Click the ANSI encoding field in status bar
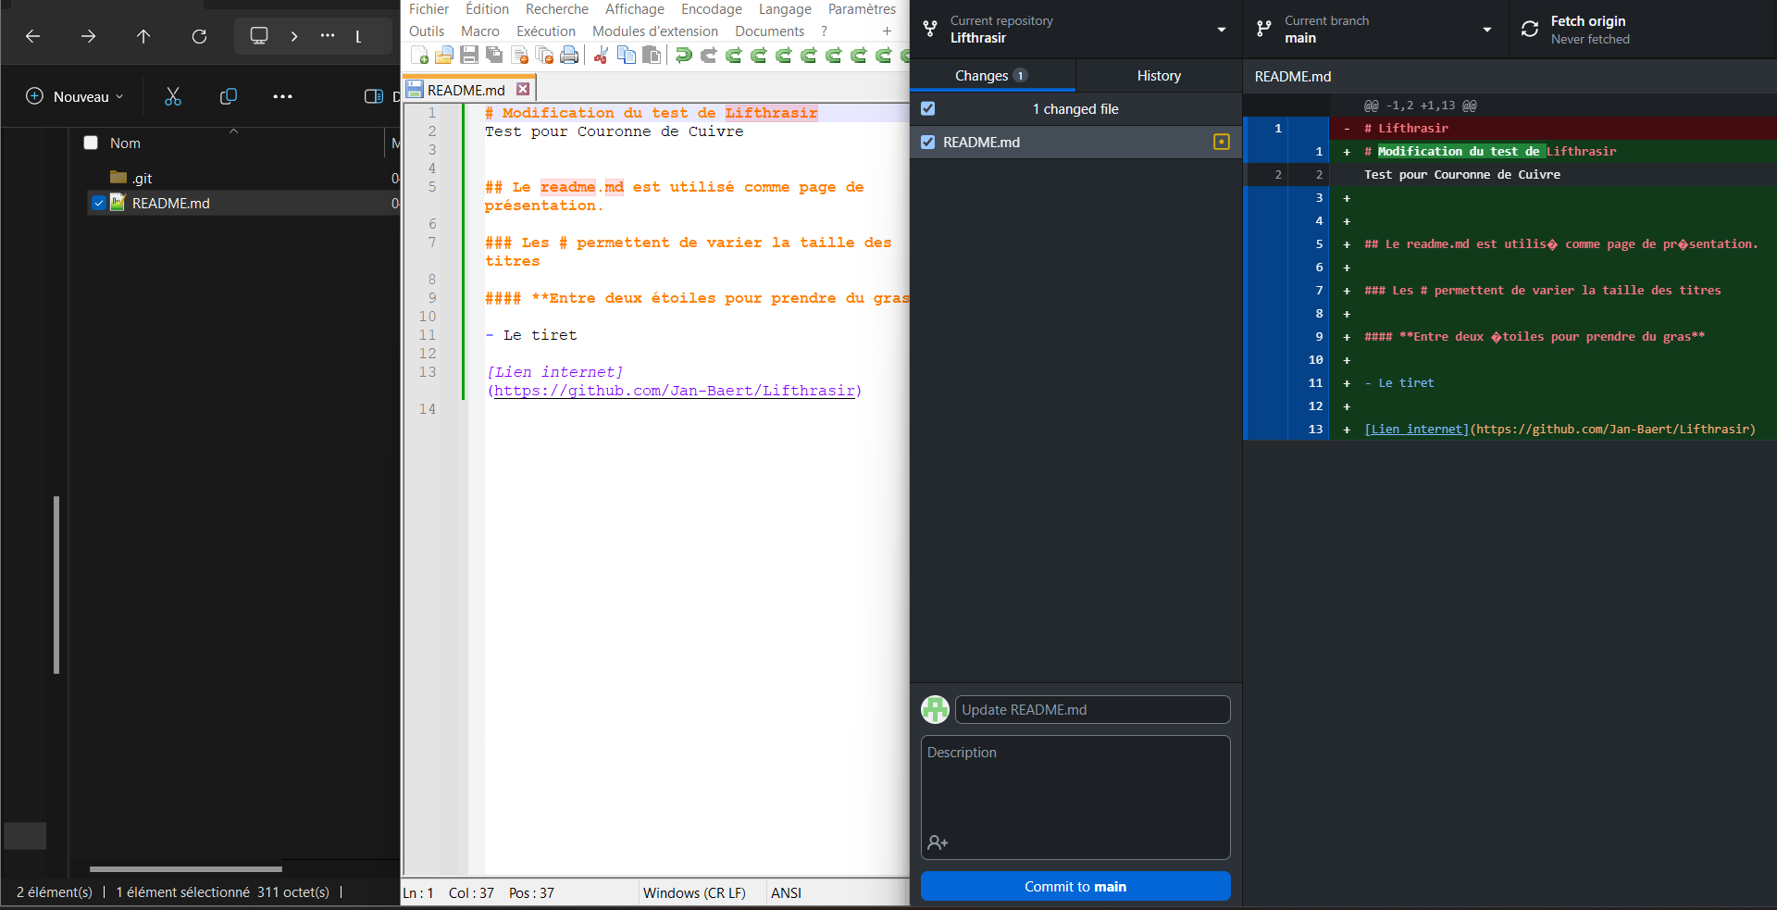 [x=786, y=892]
